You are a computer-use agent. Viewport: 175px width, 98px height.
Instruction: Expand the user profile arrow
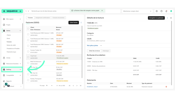21,86
